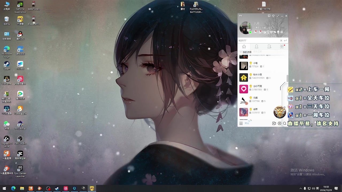Collapse the 我的频道 channel list
The height and width of the screenshot is (192, 342).
pyautogui.click(x=241, y=52)
